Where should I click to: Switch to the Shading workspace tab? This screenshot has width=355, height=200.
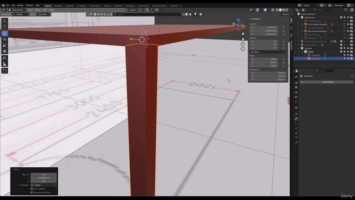[107, 6]
